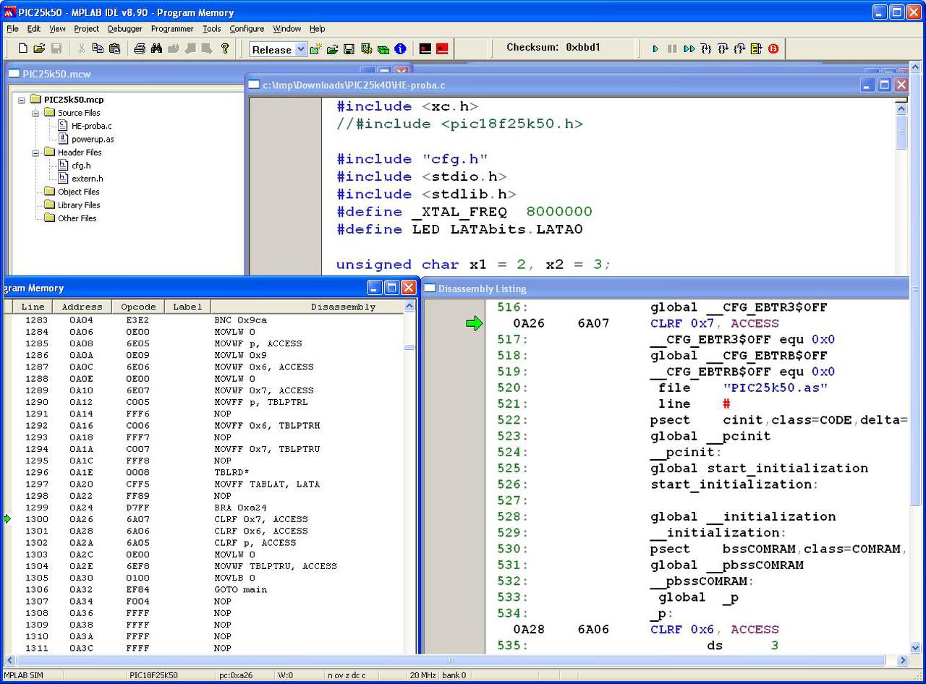This screenshot has width=926, height=684.
Task: Click the right arrow of the bottom horizontal scrollbar
Action: pyautogui.click(x=902, y=660)
